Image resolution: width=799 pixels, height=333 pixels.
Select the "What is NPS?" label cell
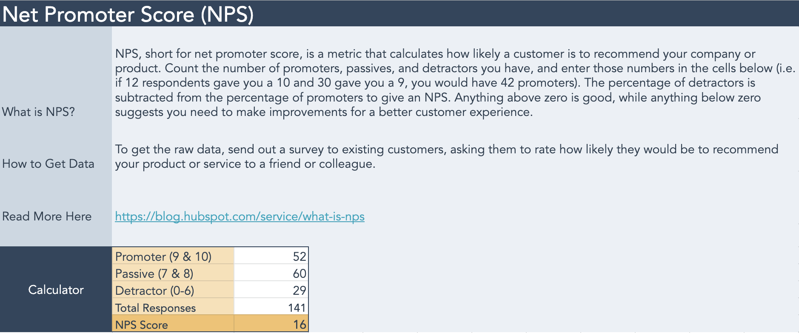point(39,112)
